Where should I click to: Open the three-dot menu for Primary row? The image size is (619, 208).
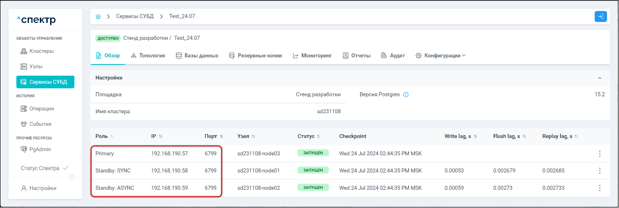click(599, 153)
